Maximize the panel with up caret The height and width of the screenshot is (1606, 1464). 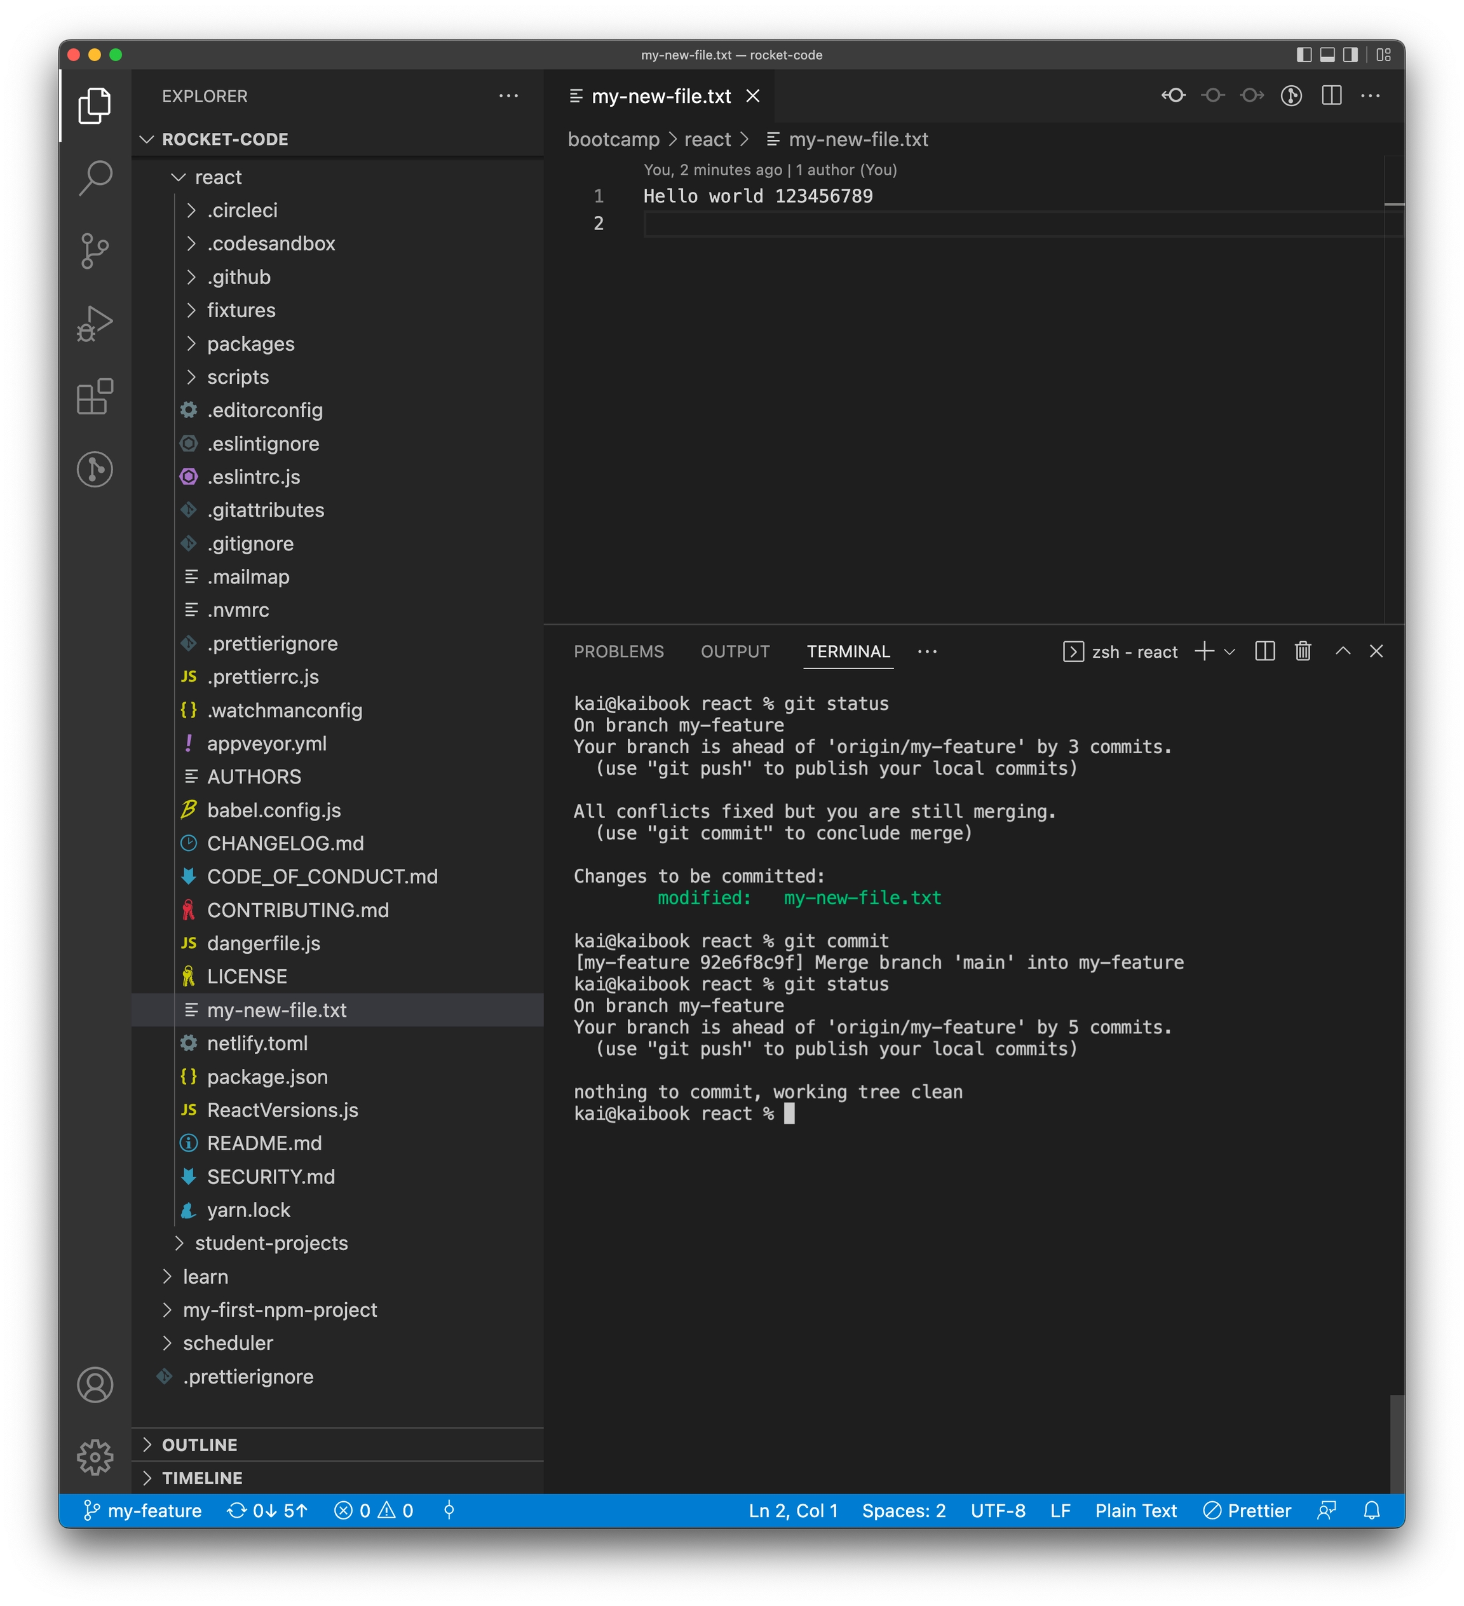pyautogui.click(x=1343, y=651)
